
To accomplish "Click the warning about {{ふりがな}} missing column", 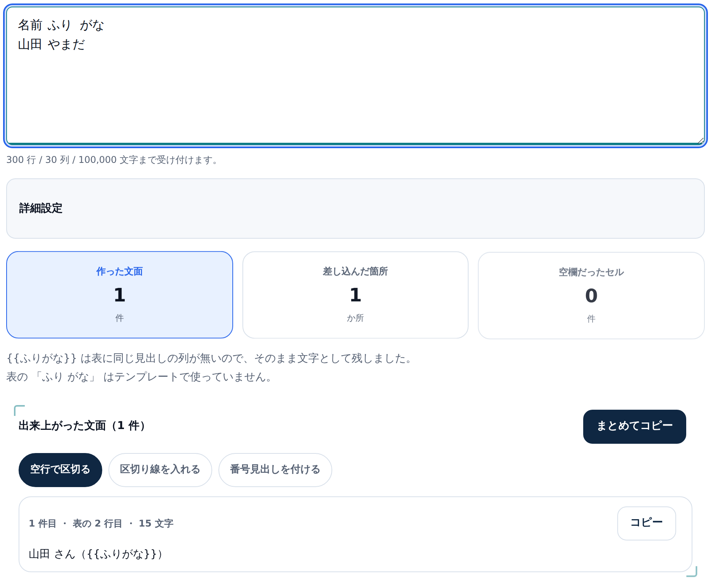I will (209, 358).
